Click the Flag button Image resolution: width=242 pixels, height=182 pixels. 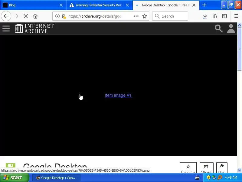click(222, 168)
